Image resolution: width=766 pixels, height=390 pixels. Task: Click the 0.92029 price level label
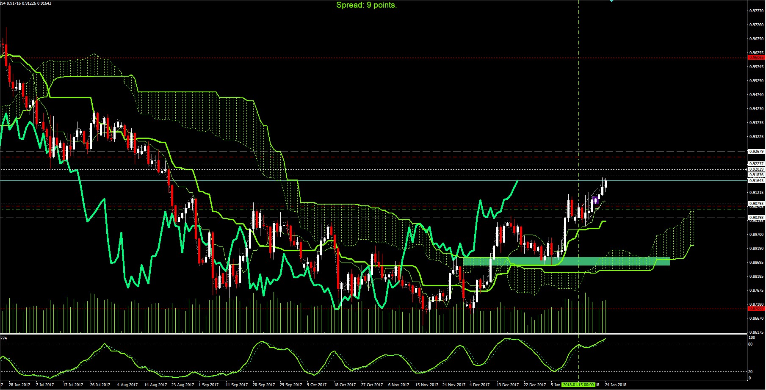[x=756, y=169]
